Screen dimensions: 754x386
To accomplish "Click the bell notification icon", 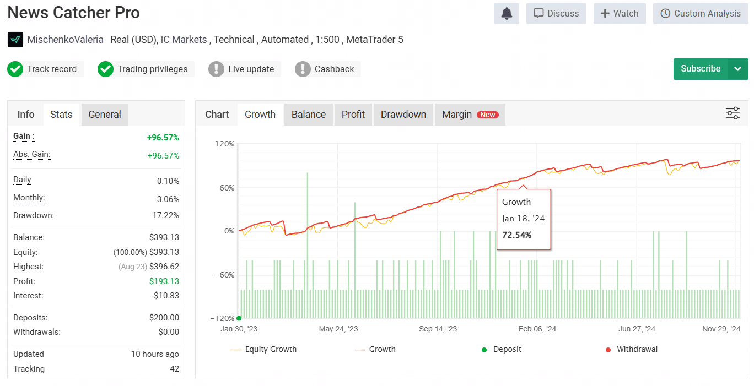I will point(506,14).
